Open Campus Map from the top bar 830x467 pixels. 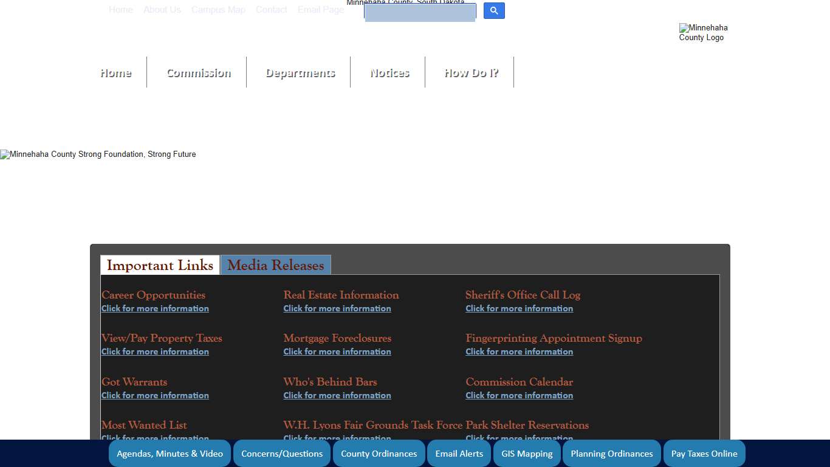[x=218, y=10]
